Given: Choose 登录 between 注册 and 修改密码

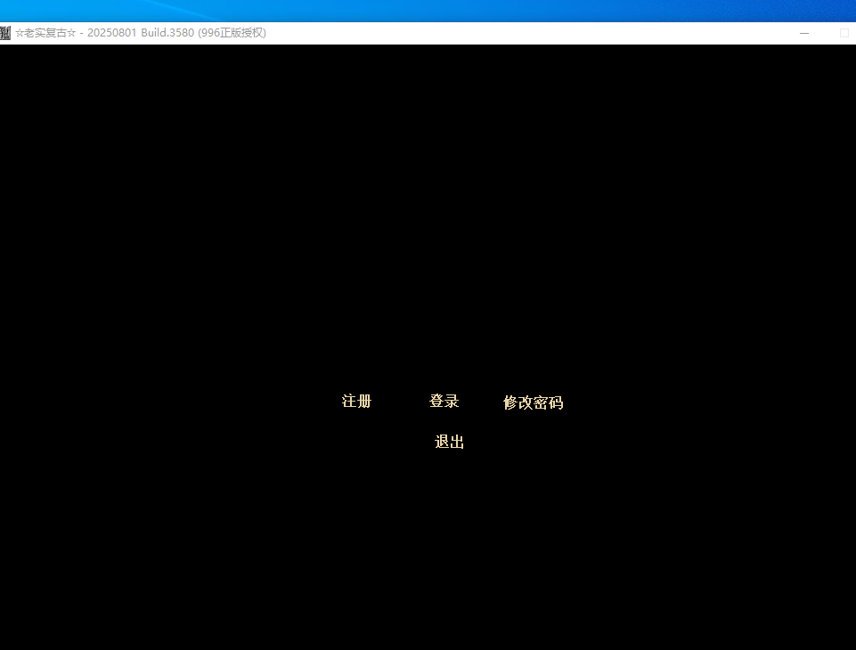Looking at the screenshot, I should click(x=444, y=402).
